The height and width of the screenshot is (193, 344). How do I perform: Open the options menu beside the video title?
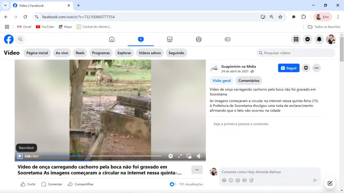tap(197, 170)
